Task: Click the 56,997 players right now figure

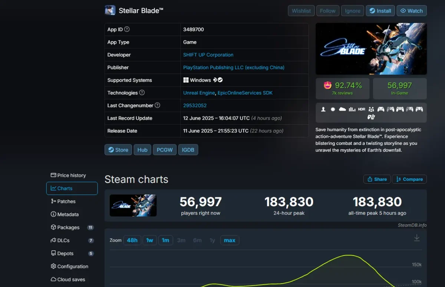Action: (201, 202)
